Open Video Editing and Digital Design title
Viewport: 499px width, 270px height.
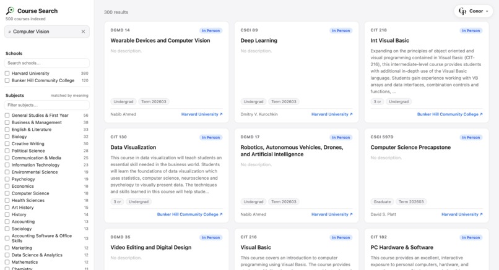(151, 247)
